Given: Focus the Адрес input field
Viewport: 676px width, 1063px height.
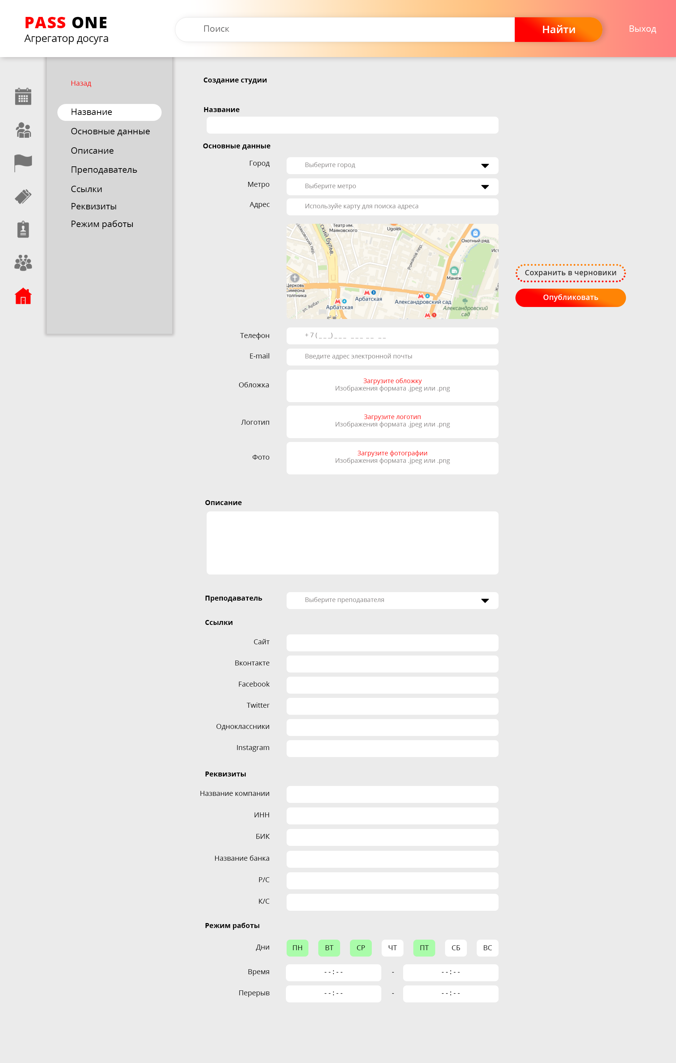Looking at the screenshot, I should (x=393, y=207).
